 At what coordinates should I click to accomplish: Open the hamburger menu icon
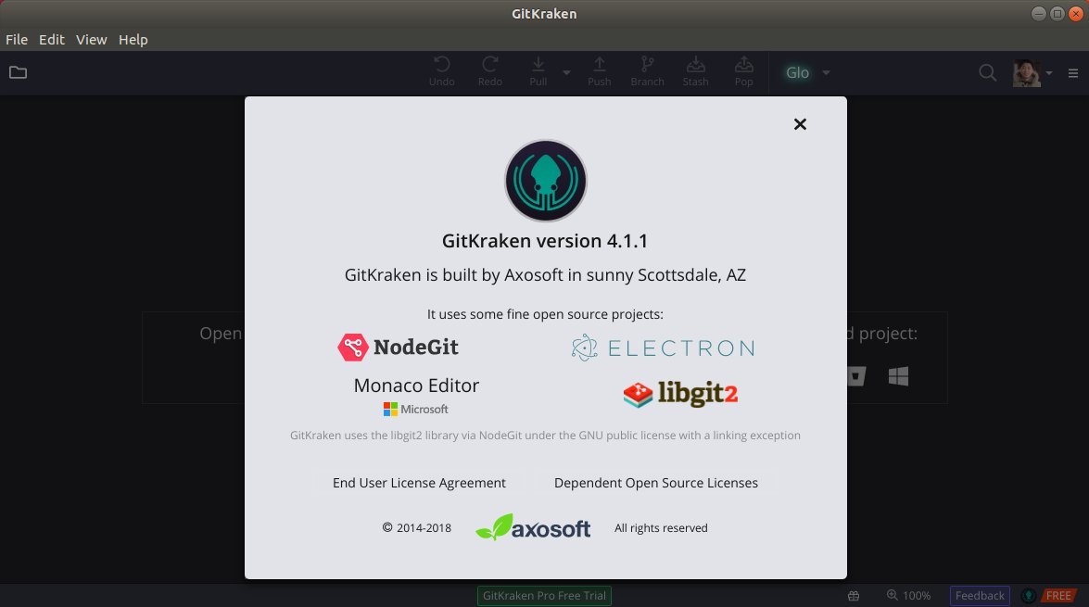[1073, 73]
